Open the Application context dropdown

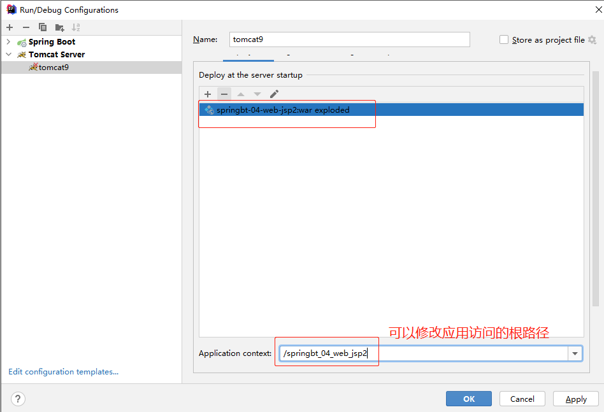click(575, 353)
